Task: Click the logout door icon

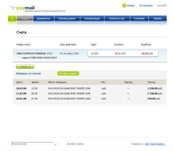Action: 165,5
